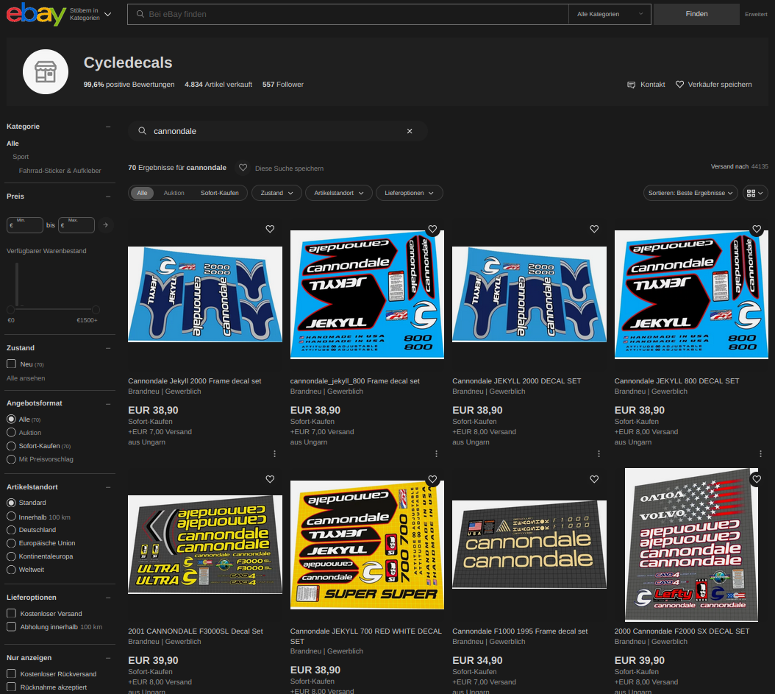Switch to the Auktion tab
The image size is (775, 694).
174,193
